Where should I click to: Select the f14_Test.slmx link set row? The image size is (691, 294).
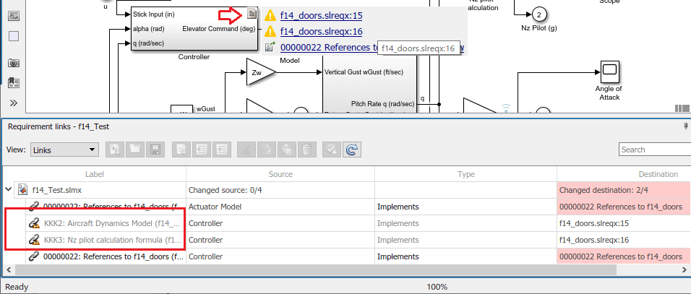(x=345, y=190)
